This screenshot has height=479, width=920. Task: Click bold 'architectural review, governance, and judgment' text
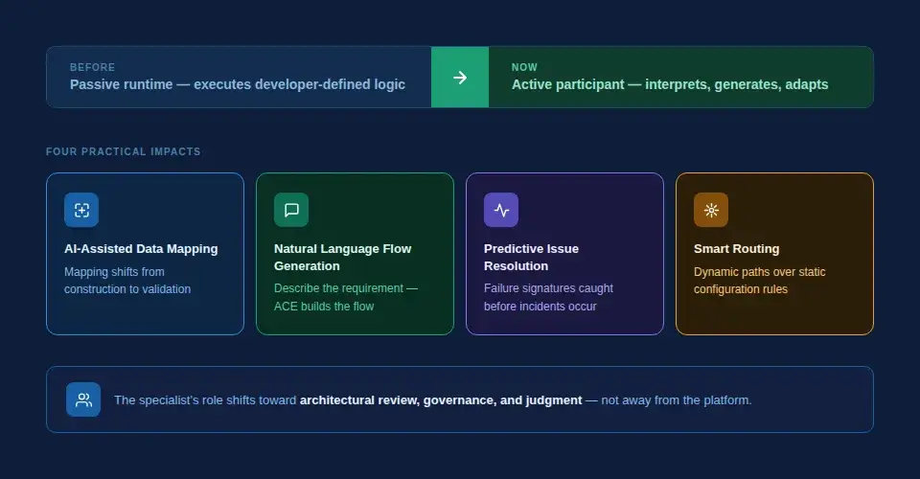coord(441,399)
